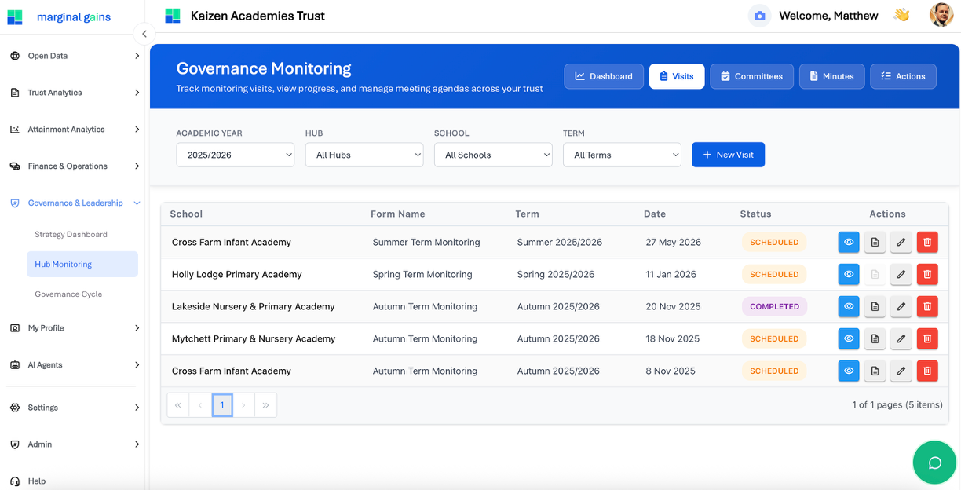This screenshot has width=961, height=490.
Task: Click the form document icon for Lakeside Nursery row
Action: [x=875, y=306]
